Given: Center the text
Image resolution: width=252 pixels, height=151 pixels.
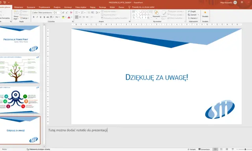Looking at the screenshot, I should tap(80, 17).
